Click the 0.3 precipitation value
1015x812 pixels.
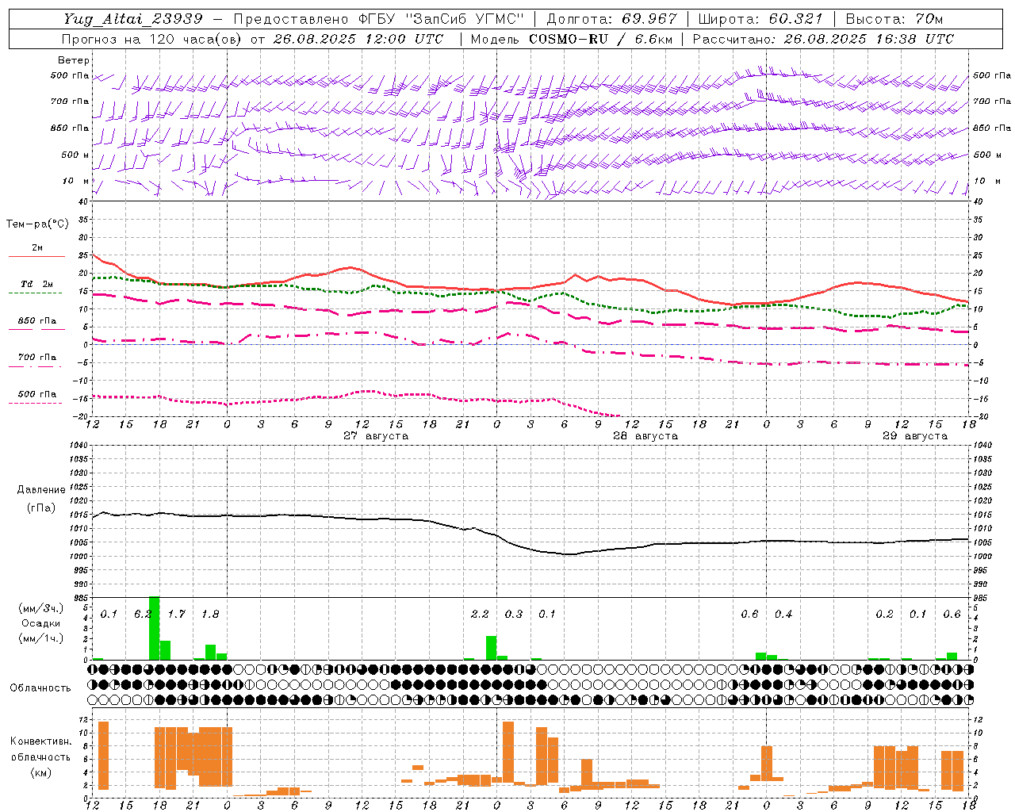[514, 615]
